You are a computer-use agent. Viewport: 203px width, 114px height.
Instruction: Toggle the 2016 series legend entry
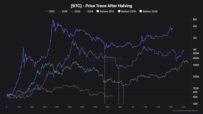[63, 11]
